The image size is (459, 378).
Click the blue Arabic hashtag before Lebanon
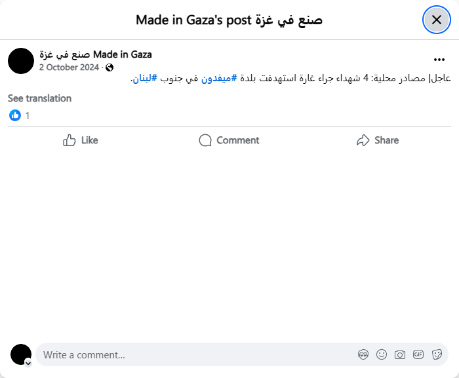217,79
